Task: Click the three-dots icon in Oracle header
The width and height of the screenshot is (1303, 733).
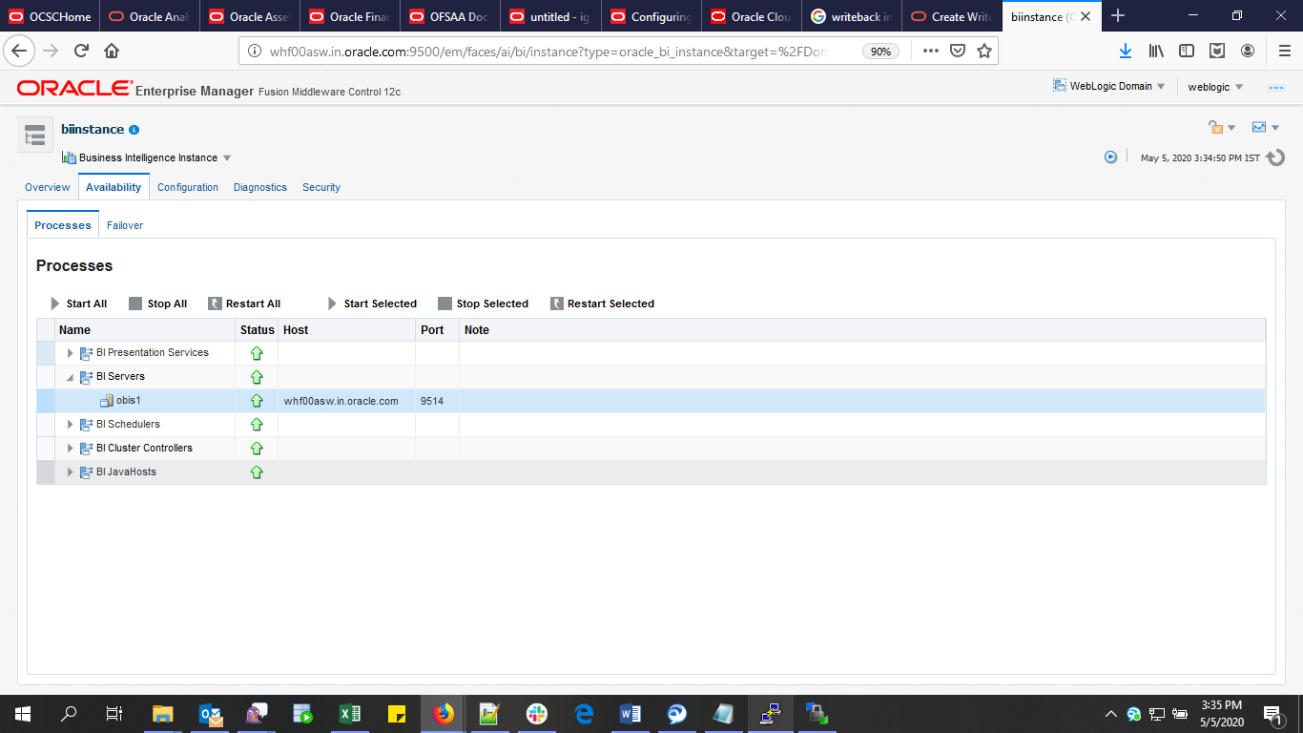Action: [1275, 87]
